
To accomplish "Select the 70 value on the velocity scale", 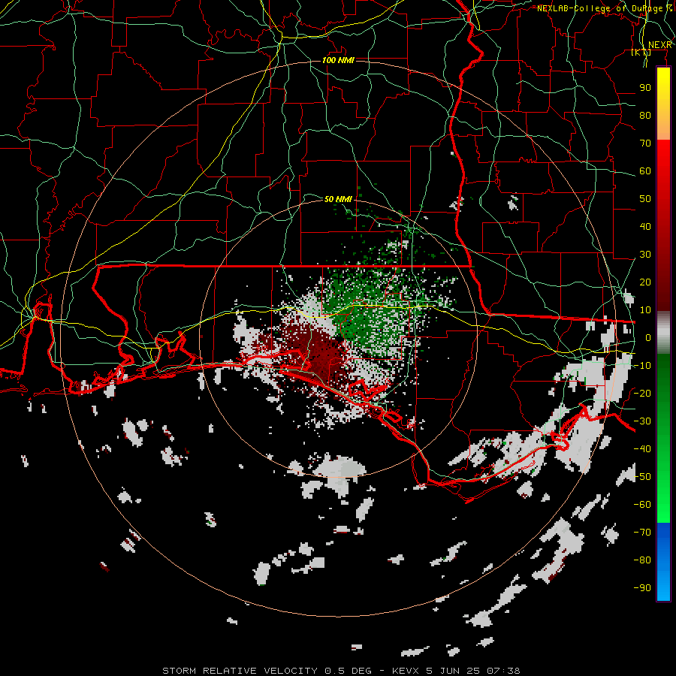I will [645, 143].
